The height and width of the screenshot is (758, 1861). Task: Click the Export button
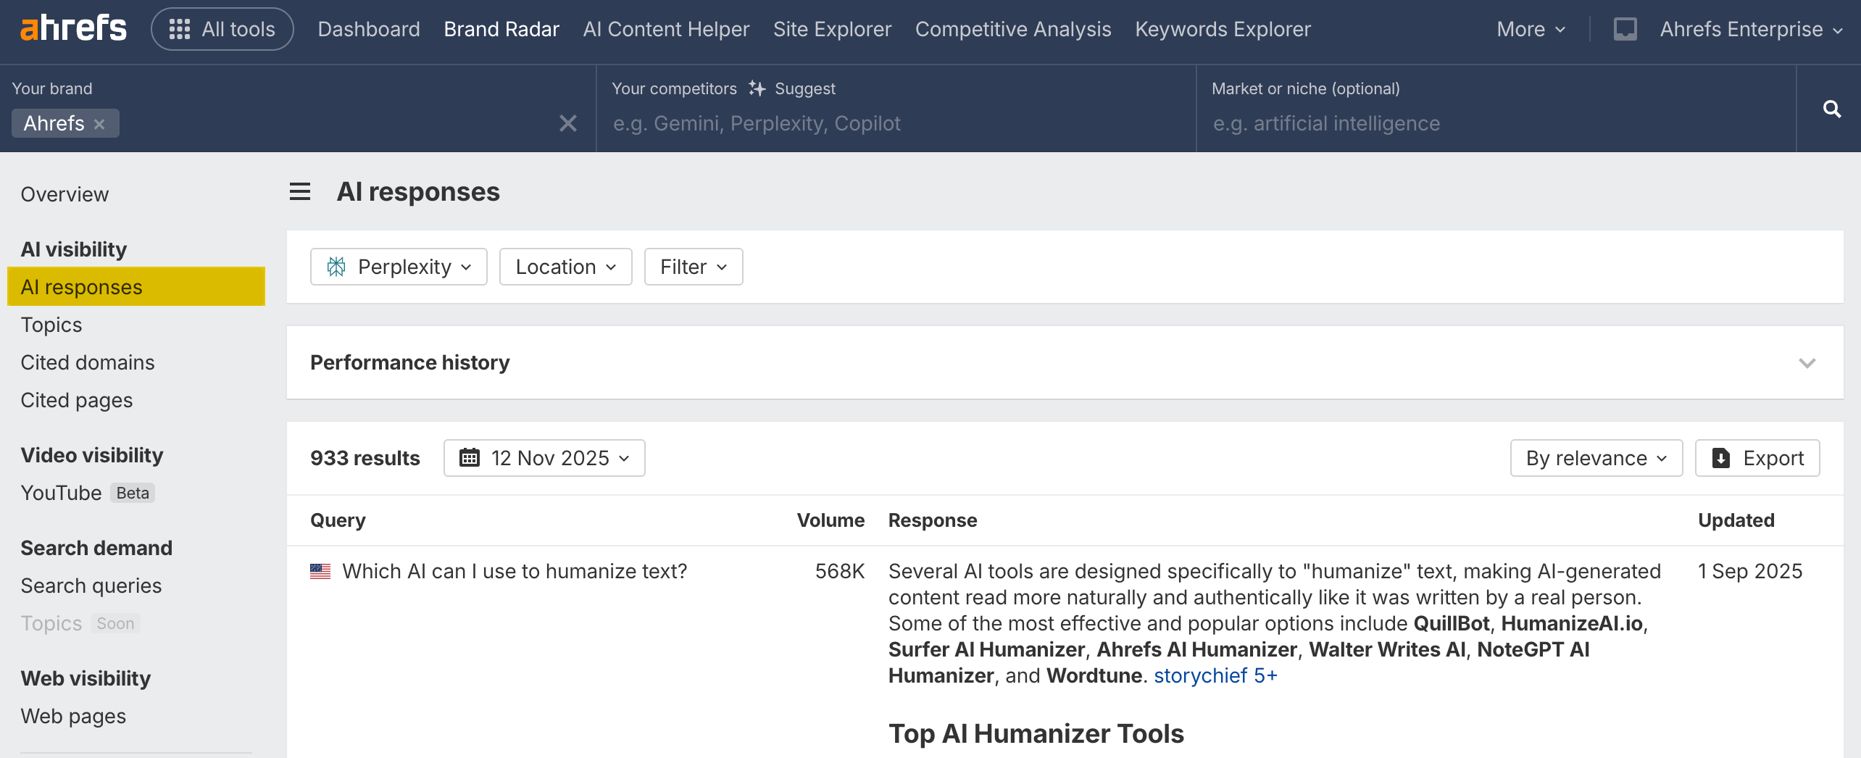tap(1757, 458)
